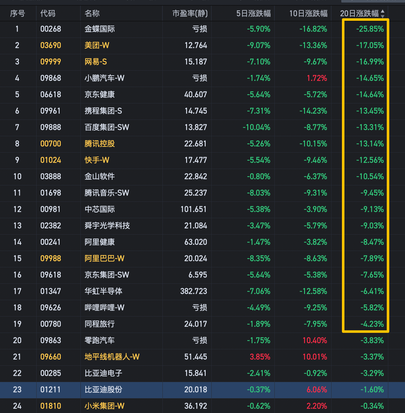Click stock code 03690
Viewport: 405px width, 413px height.
click(51, 45)
